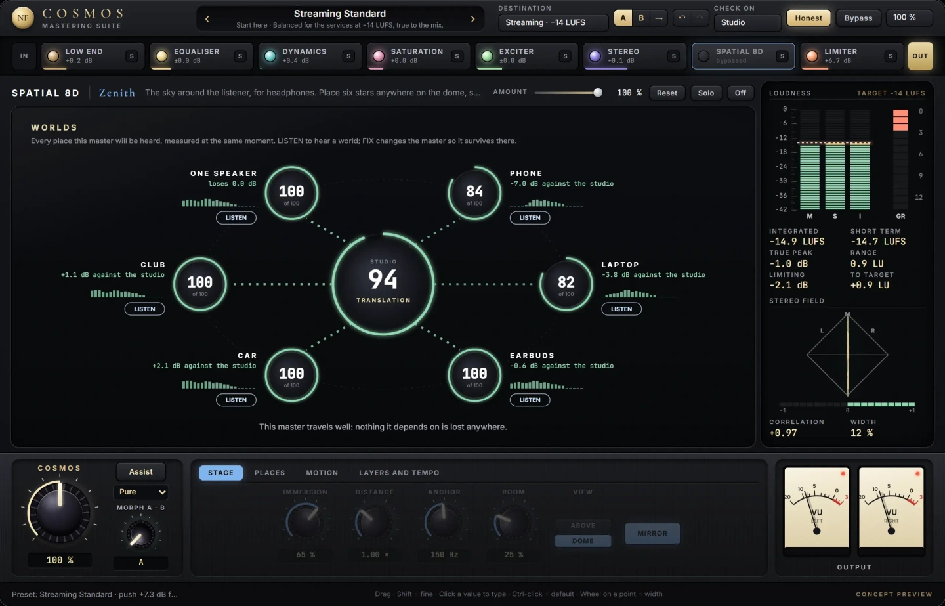Viewport: 945px width, 606px height.
Task: Open the Layers and Tempo tab
Action: click(x=399, y=473)
